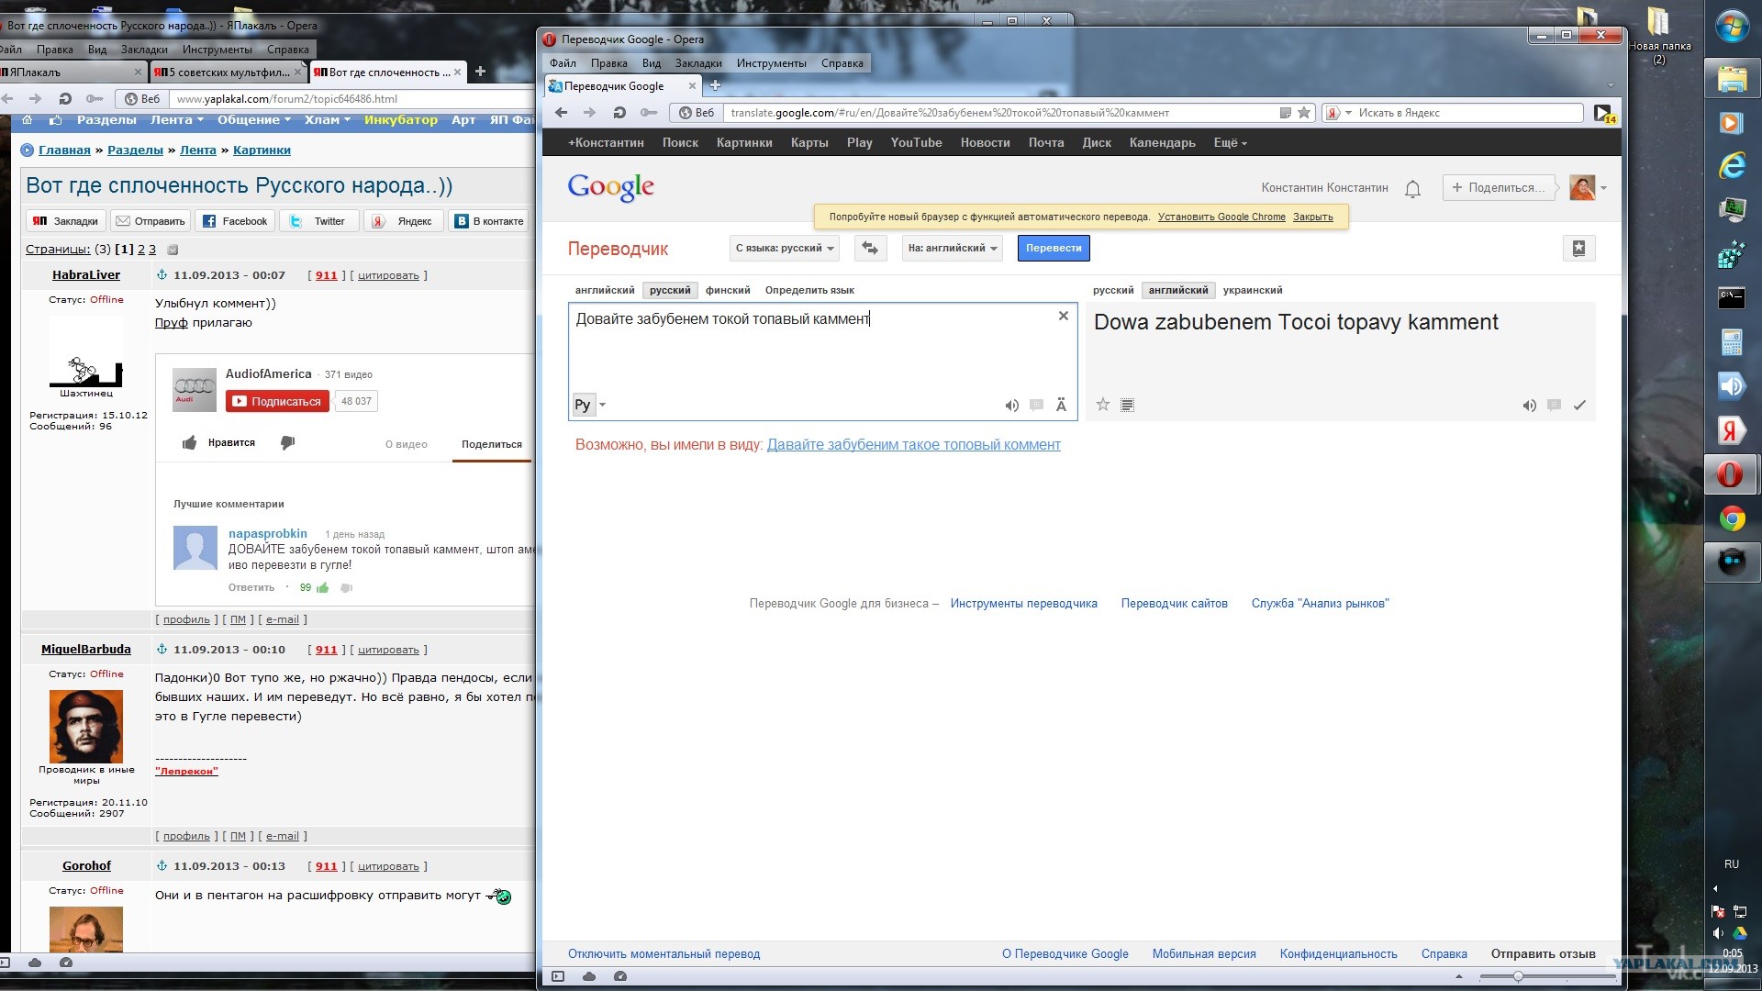Click the checkmark to rate translation
The height and width of the screenshot is (991, 1762).
tap(1579, 405)
